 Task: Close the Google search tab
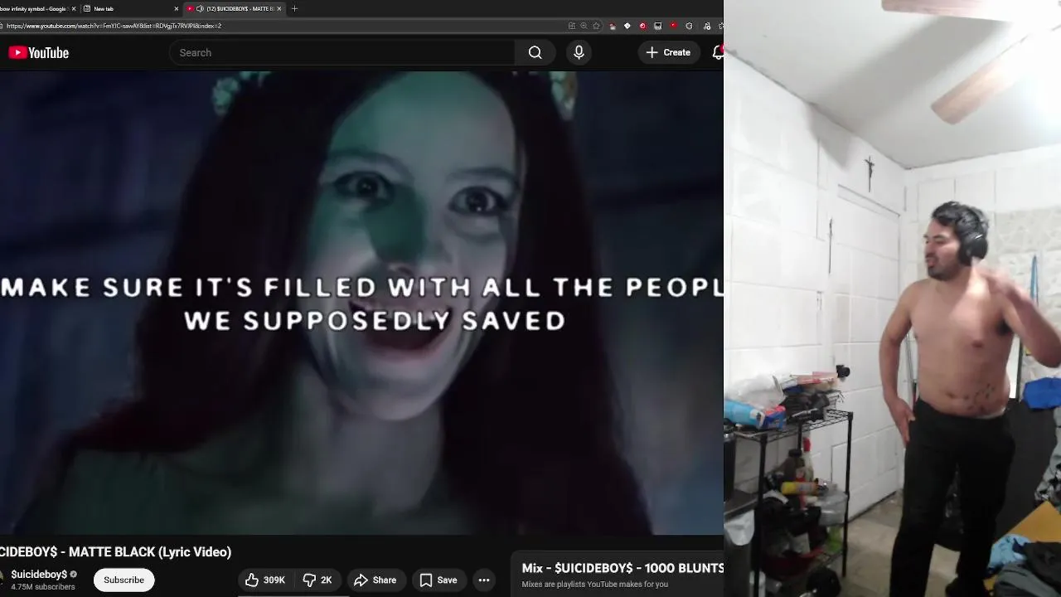pos(74,8)
